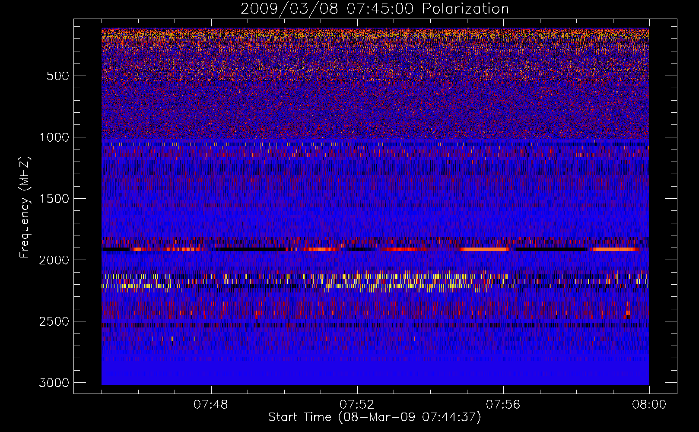Click the 07:48 time tick label

[x=211, y=405]
